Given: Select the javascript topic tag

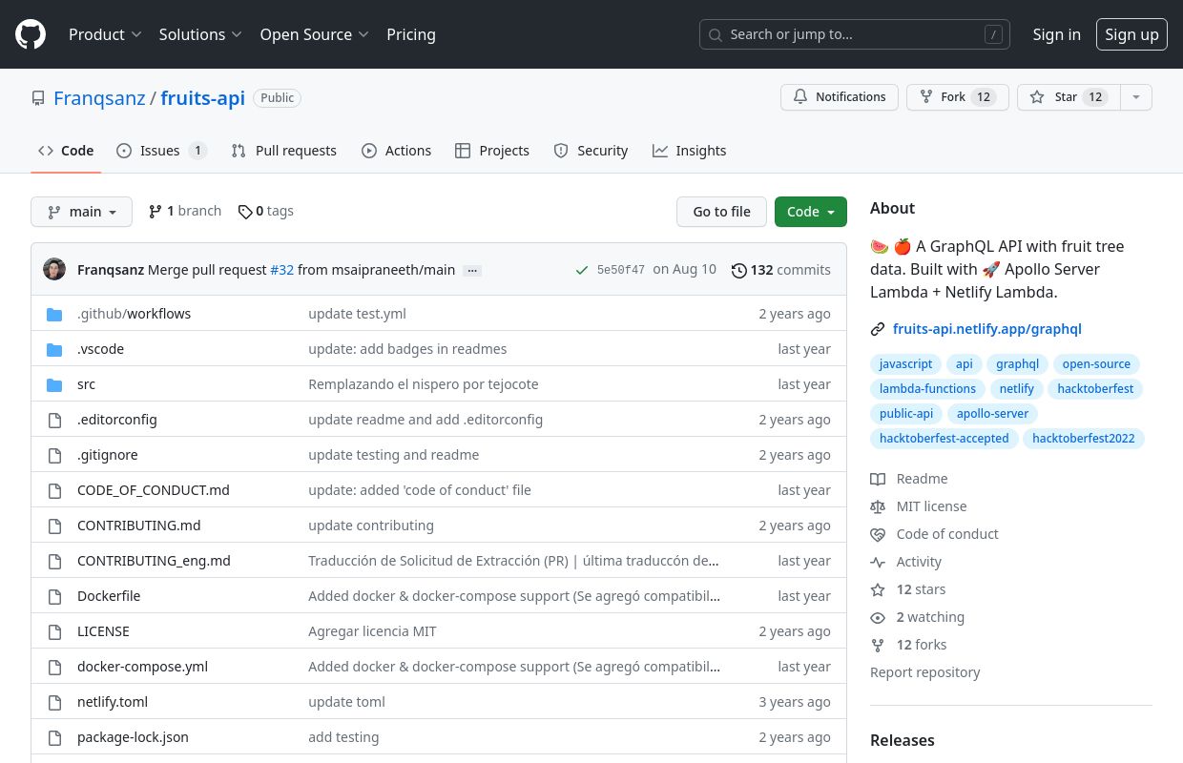Looking at the screenshot, I should coord(905,364).
